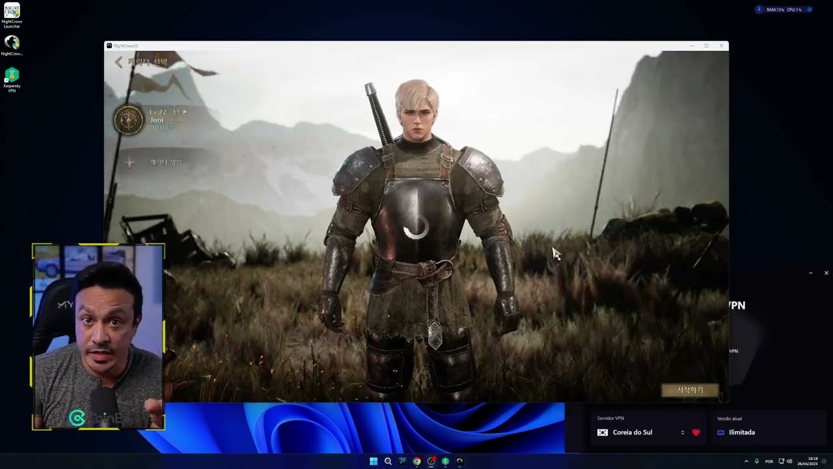Screen dimensions: 833x469
Task: Click the 시작하기 start button
Action: 690,390
